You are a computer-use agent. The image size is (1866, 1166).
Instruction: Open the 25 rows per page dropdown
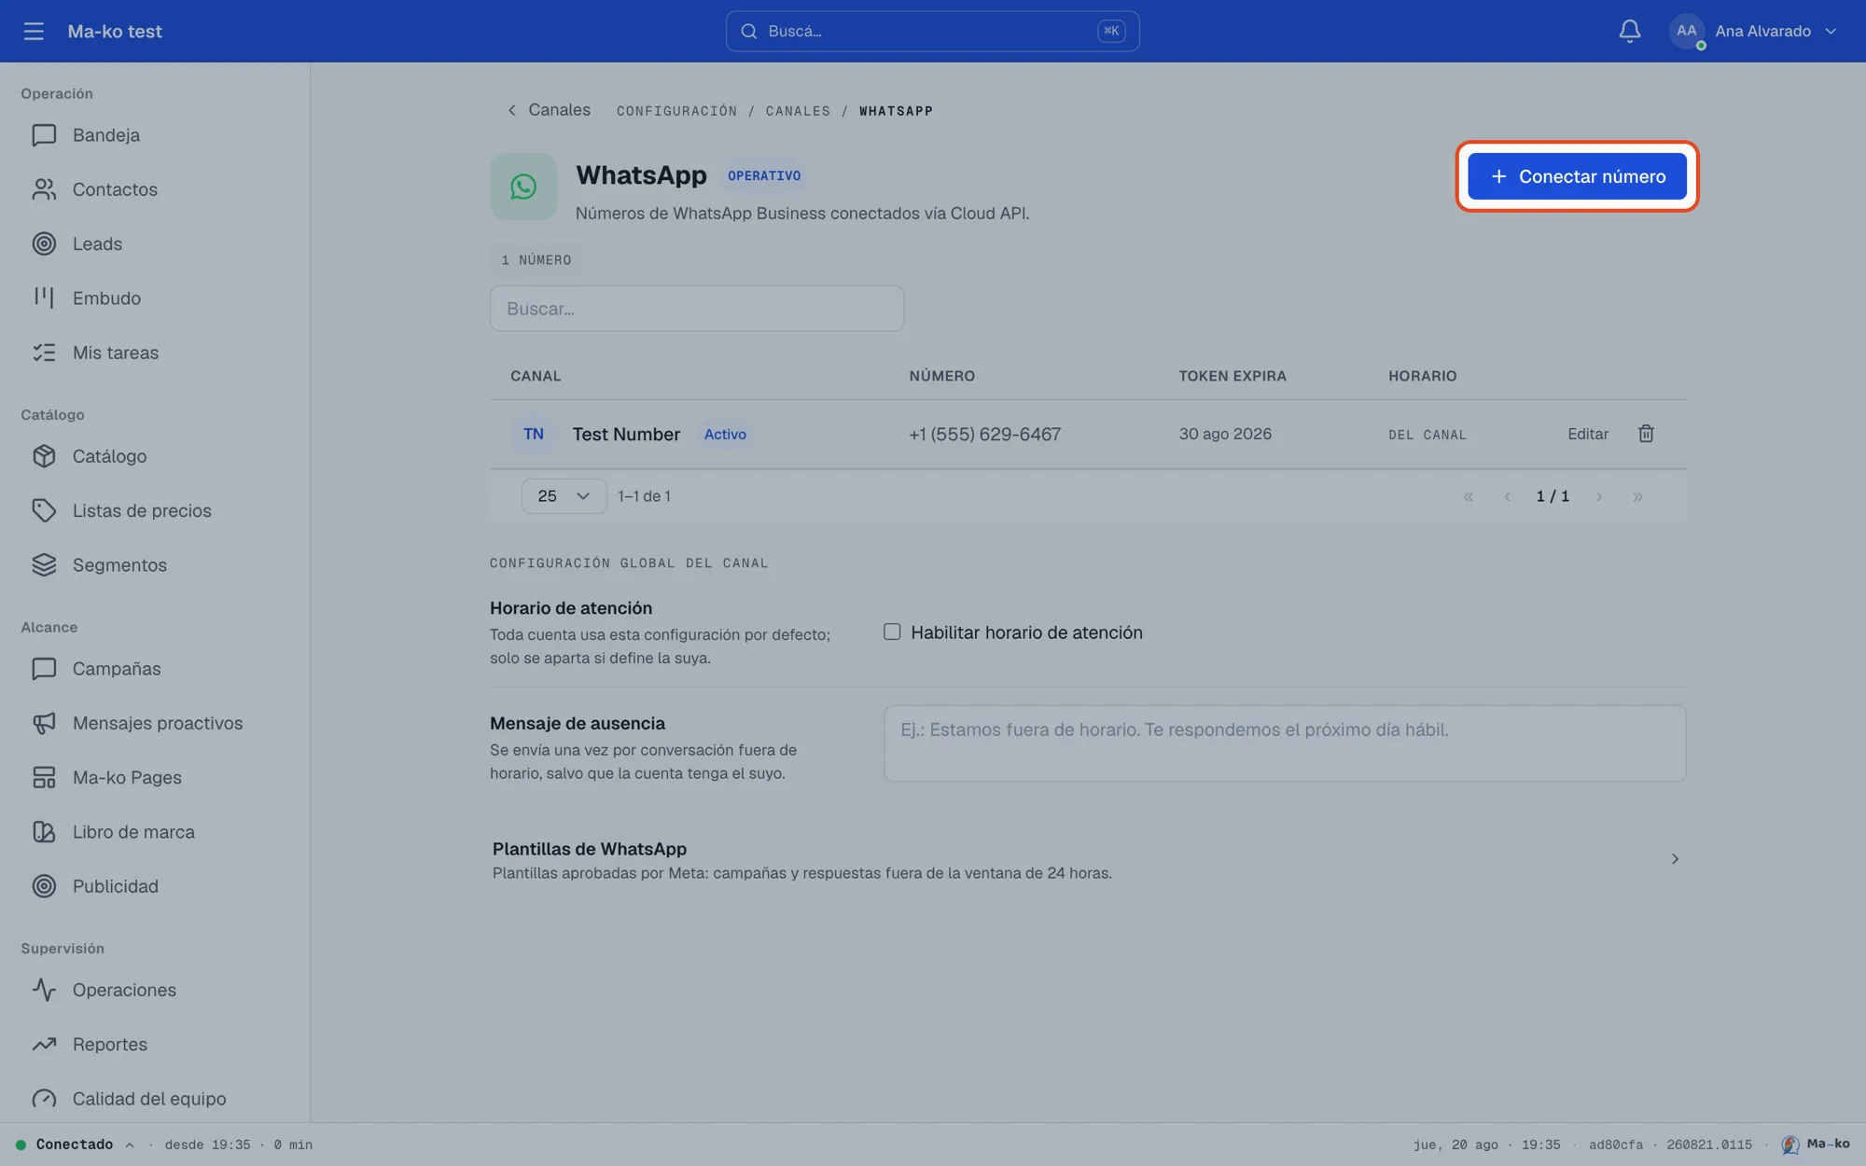[564, 496]
